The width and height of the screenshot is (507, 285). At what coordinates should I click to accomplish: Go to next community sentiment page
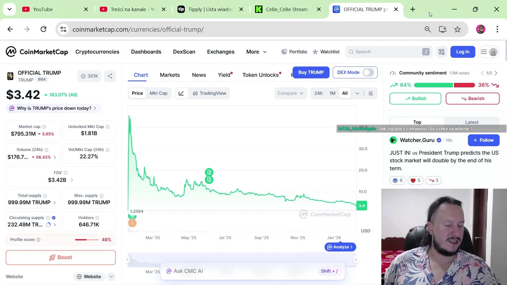point(496,73)
